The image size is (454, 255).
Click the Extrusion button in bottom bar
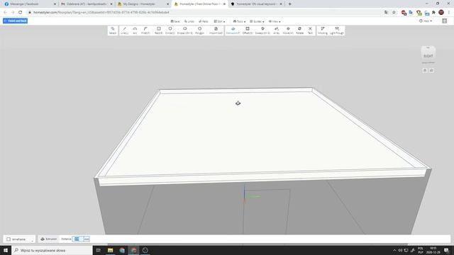pos(49,239)
